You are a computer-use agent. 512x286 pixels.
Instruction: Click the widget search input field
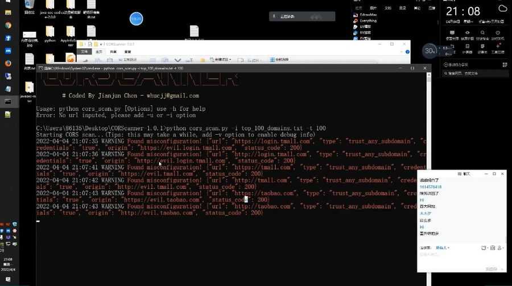tap(475, 73)
